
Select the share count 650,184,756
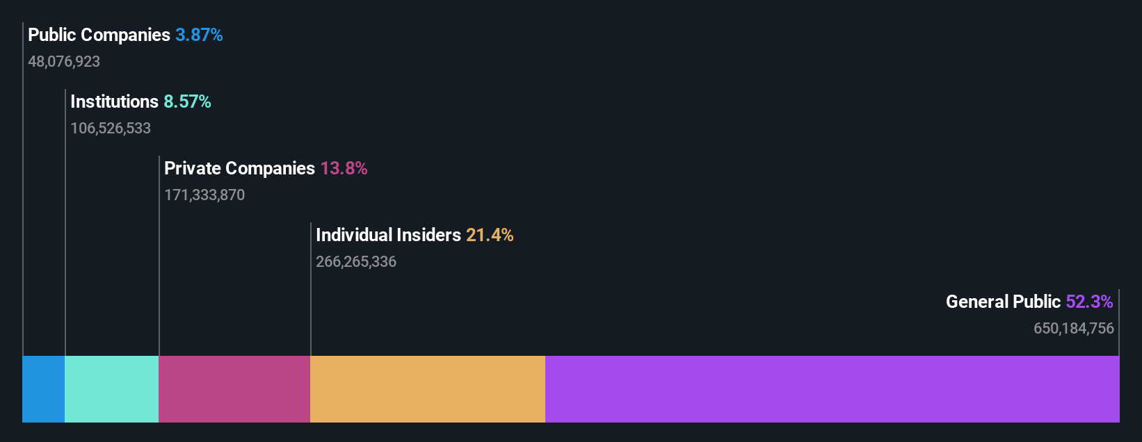click(x=1073, y=329)
